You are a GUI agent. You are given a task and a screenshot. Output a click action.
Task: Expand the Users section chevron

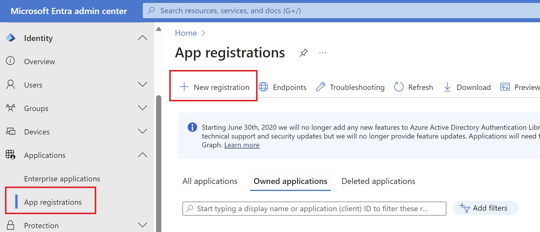pyautogui.click(x=143, y=84)
